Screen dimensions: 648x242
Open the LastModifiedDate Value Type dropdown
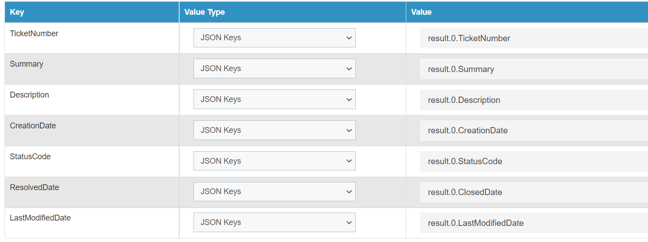point(274,222)
